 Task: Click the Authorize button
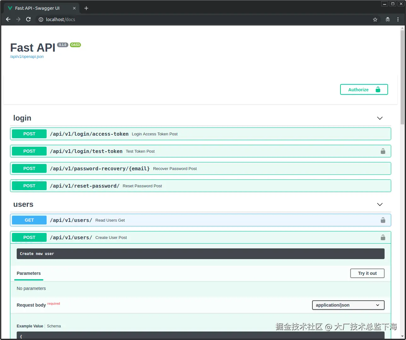364,89
